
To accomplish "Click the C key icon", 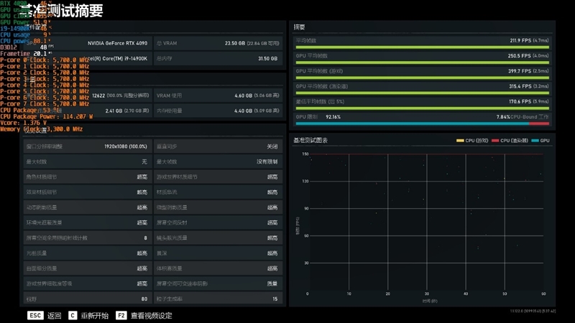I will point(73,315).
